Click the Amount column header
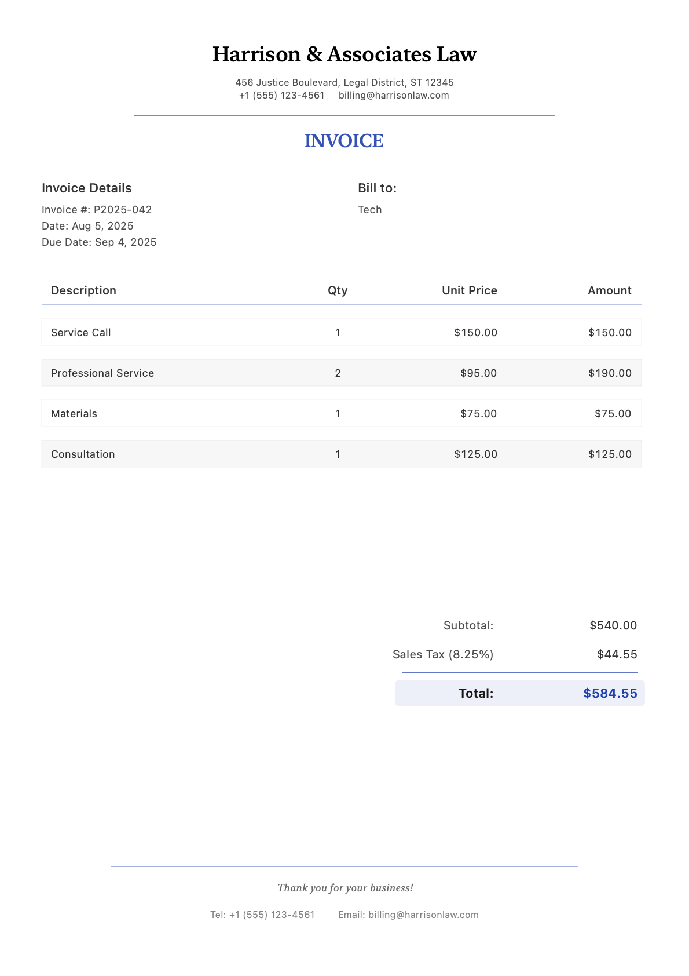Screen dimensions: 689x976 [610, 290]
